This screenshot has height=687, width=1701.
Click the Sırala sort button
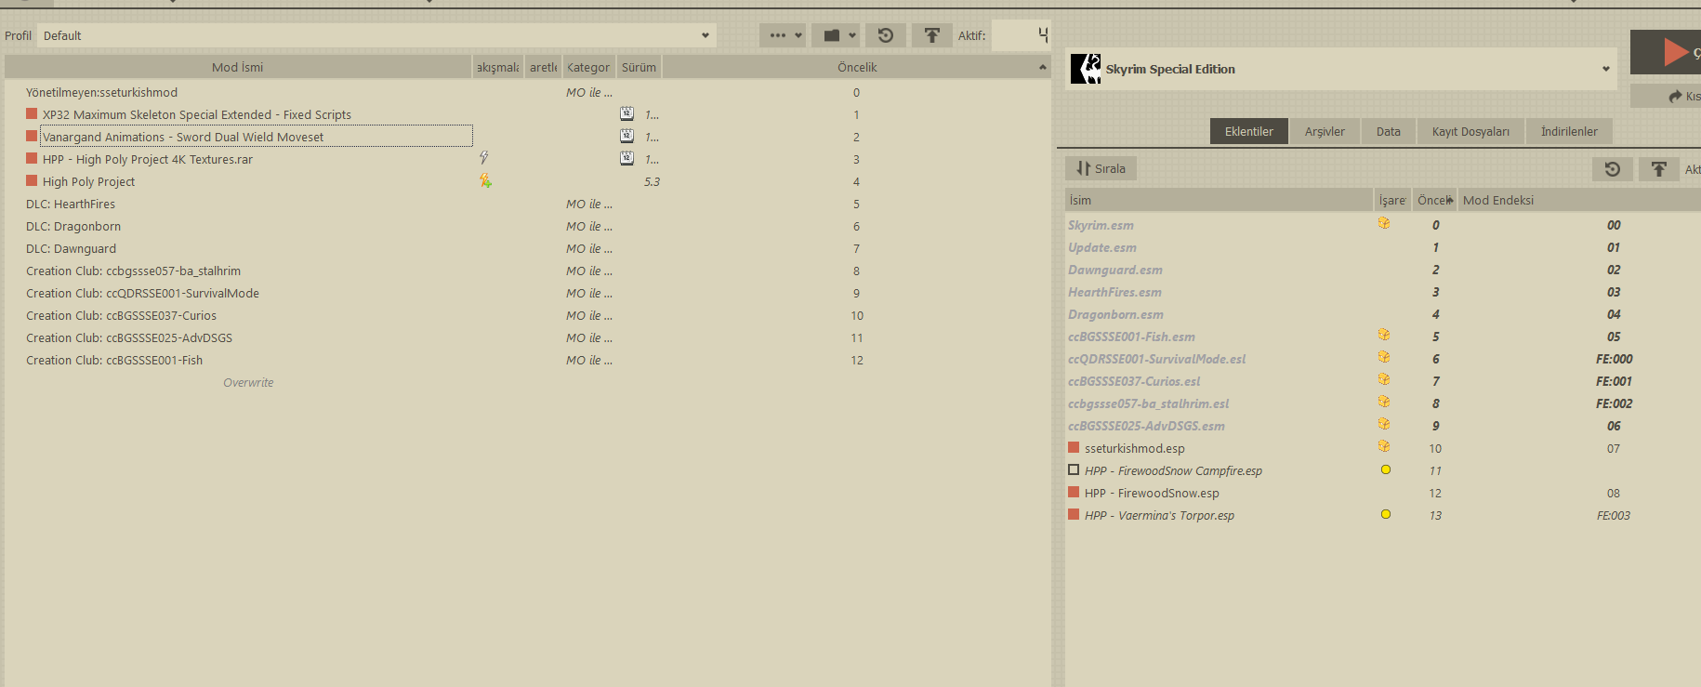coord(1101,168)
